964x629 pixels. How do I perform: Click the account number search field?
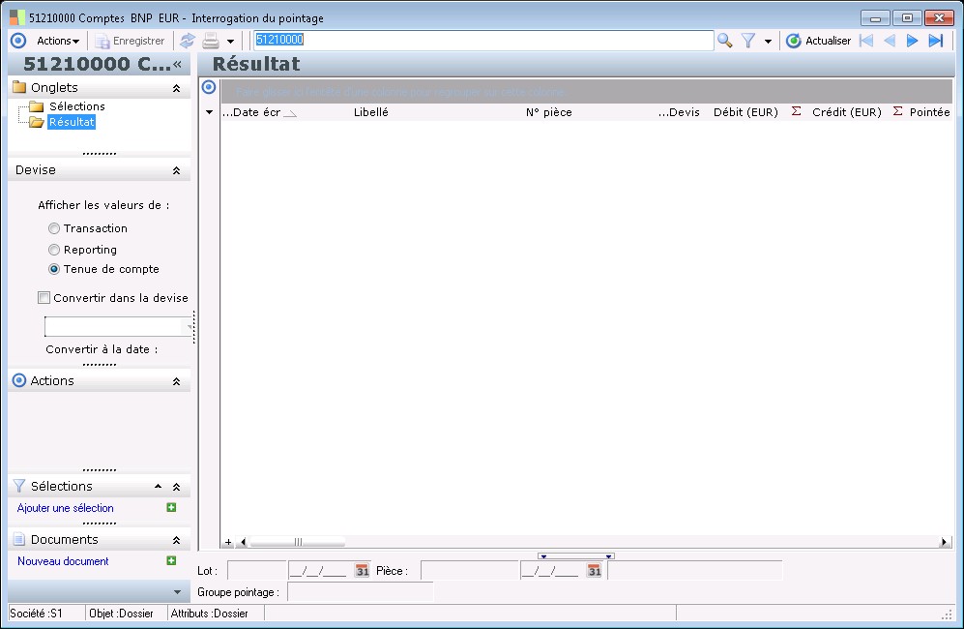[483, 40]
